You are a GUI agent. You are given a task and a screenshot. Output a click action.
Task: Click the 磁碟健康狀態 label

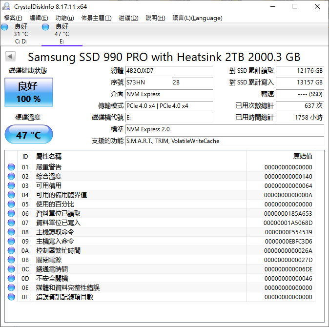pos(28,71)
